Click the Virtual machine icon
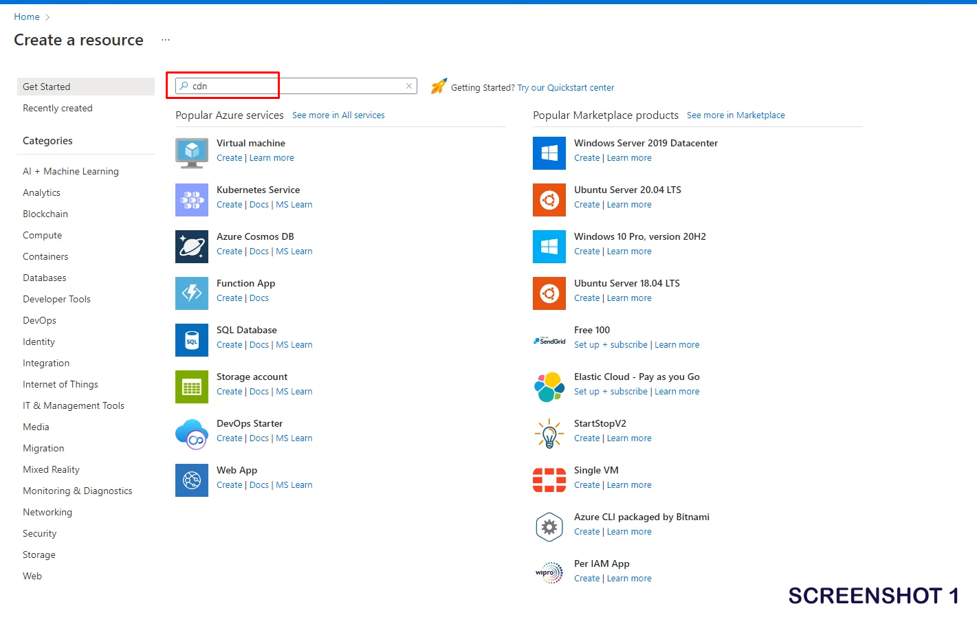The width and height of the screenshot is (977, 626). pyautogui.click(x=192, y=153)
